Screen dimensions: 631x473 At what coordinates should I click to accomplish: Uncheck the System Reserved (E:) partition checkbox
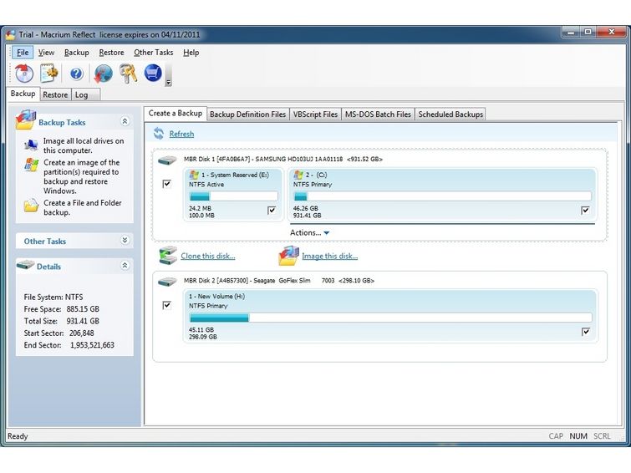[x=272, y=210]
